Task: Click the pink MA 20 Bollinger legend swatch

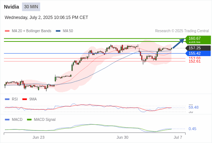Action: 7,31
